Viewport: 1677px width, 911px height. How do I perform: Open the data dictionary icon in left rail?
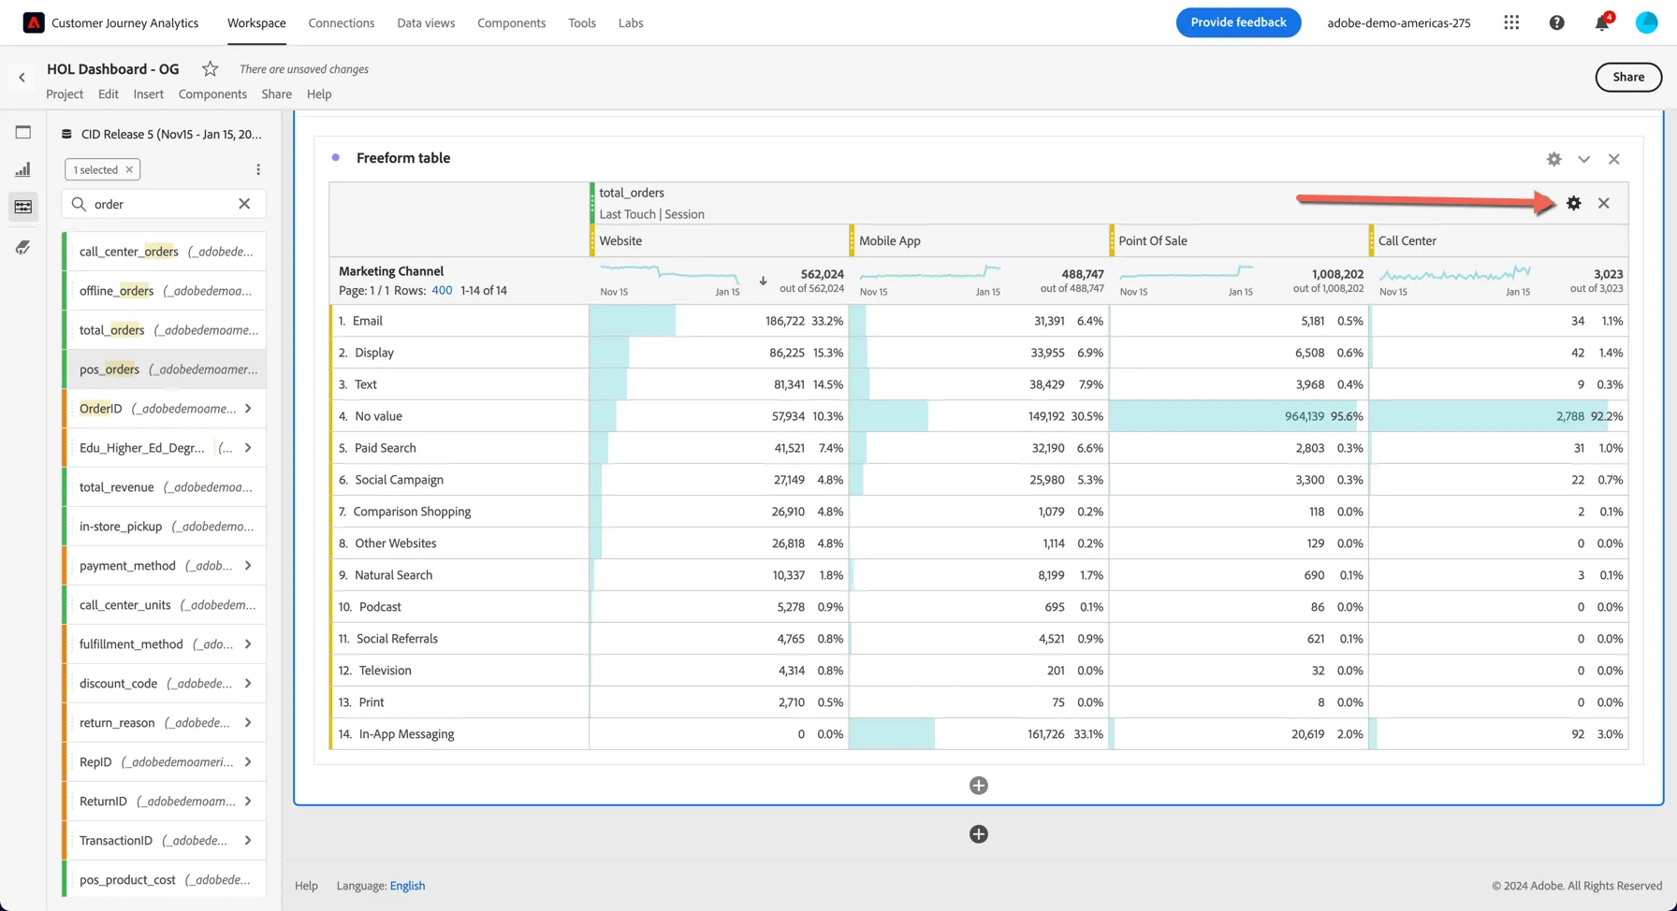[x=23, y=247]
